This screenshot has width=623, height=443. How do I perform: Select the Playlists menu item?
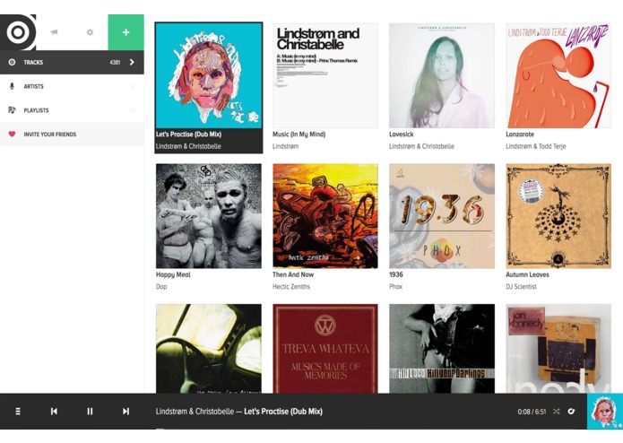tap(72, 110)
